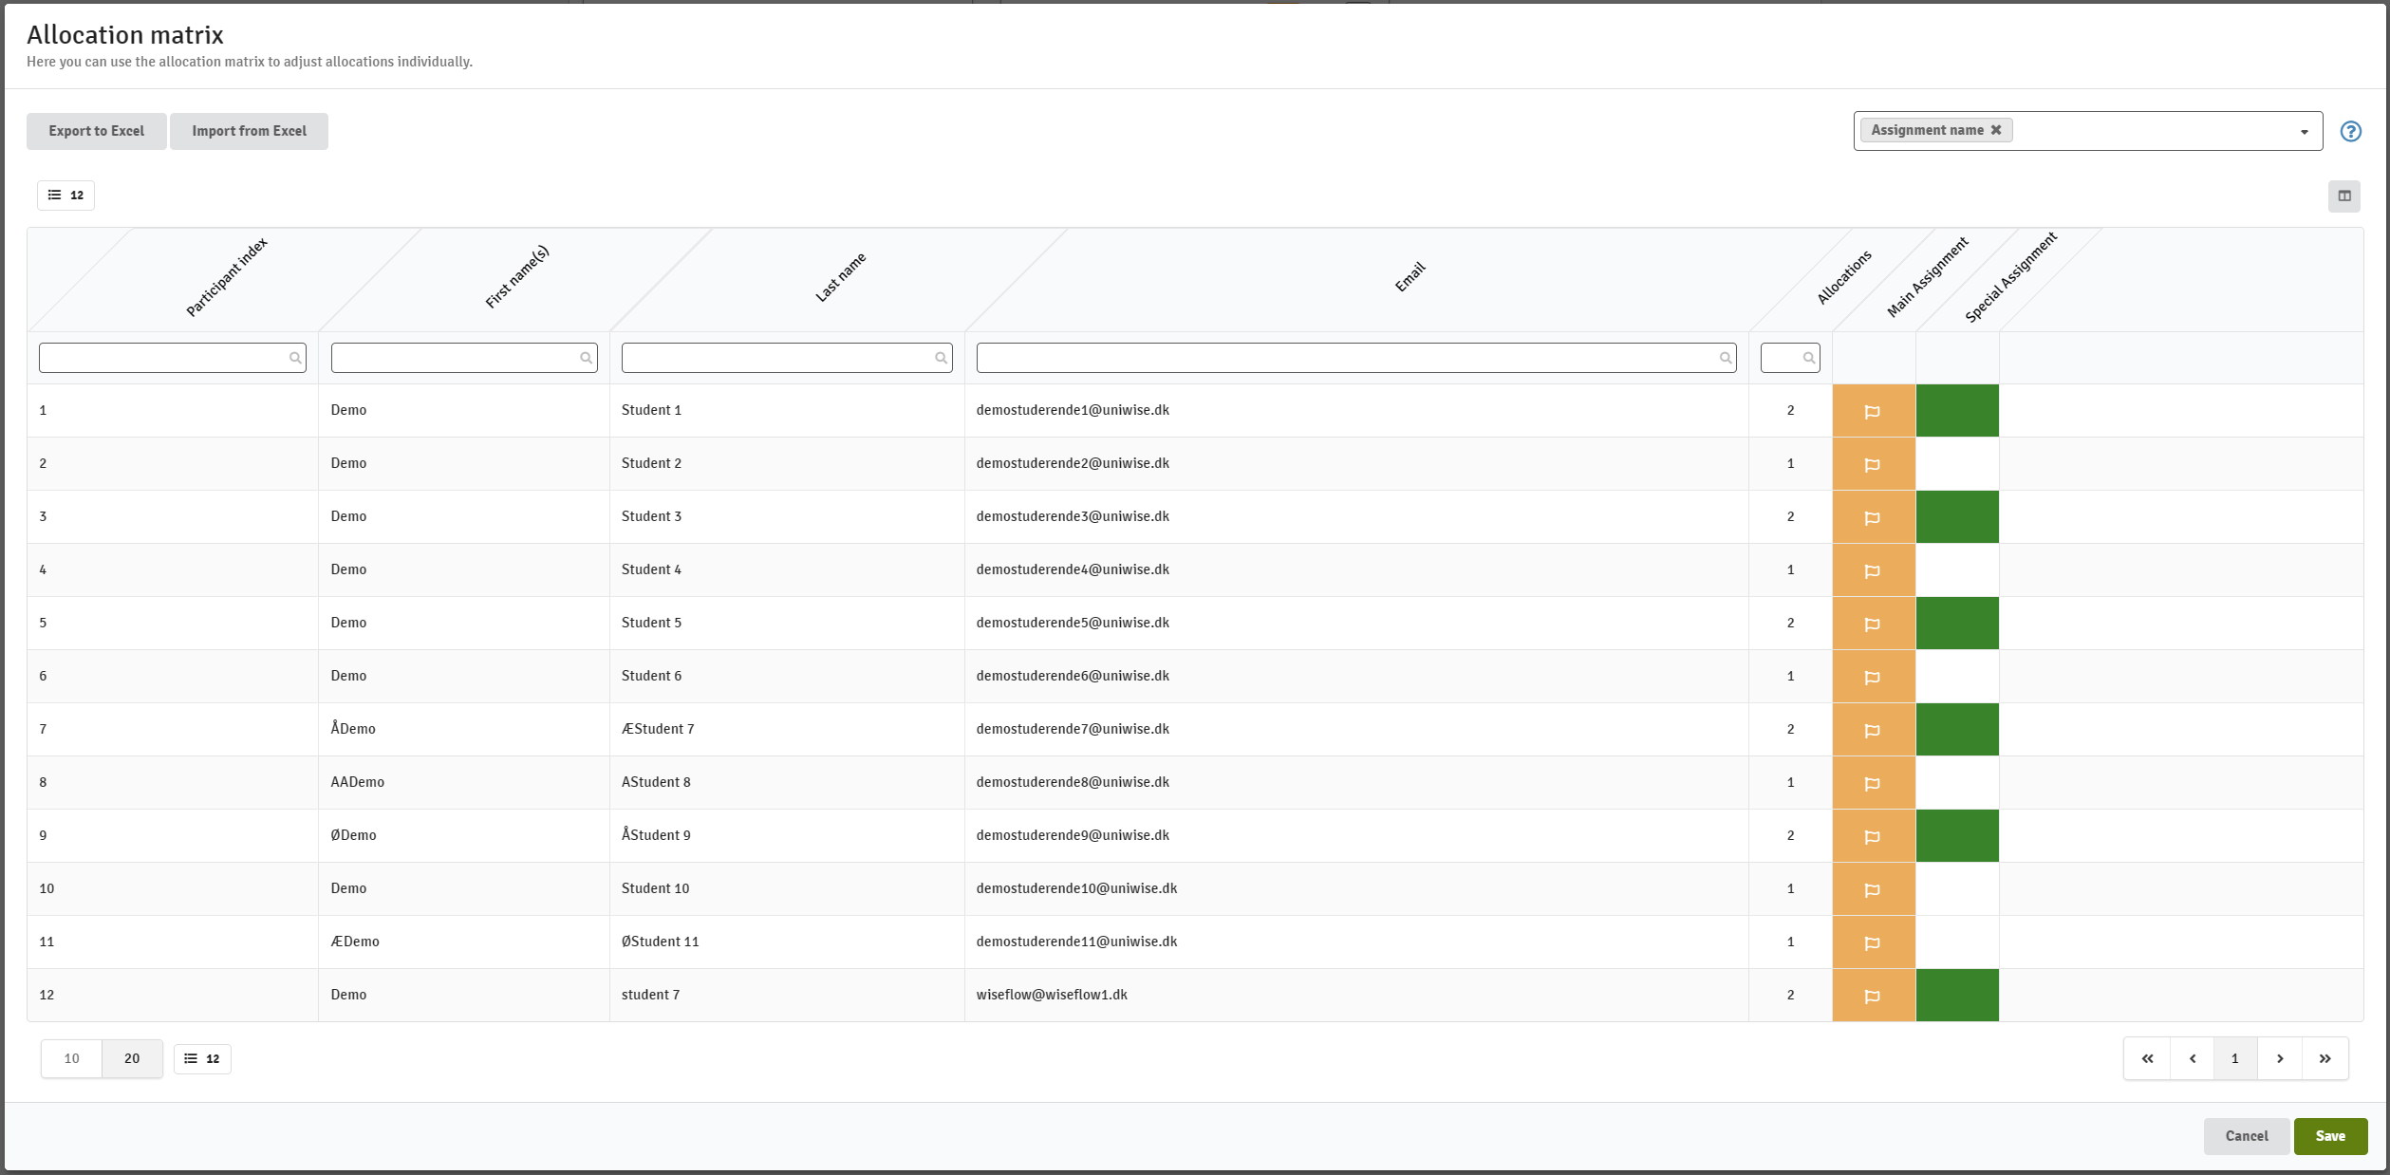Click the help question mark icon

pos(2350,131)
